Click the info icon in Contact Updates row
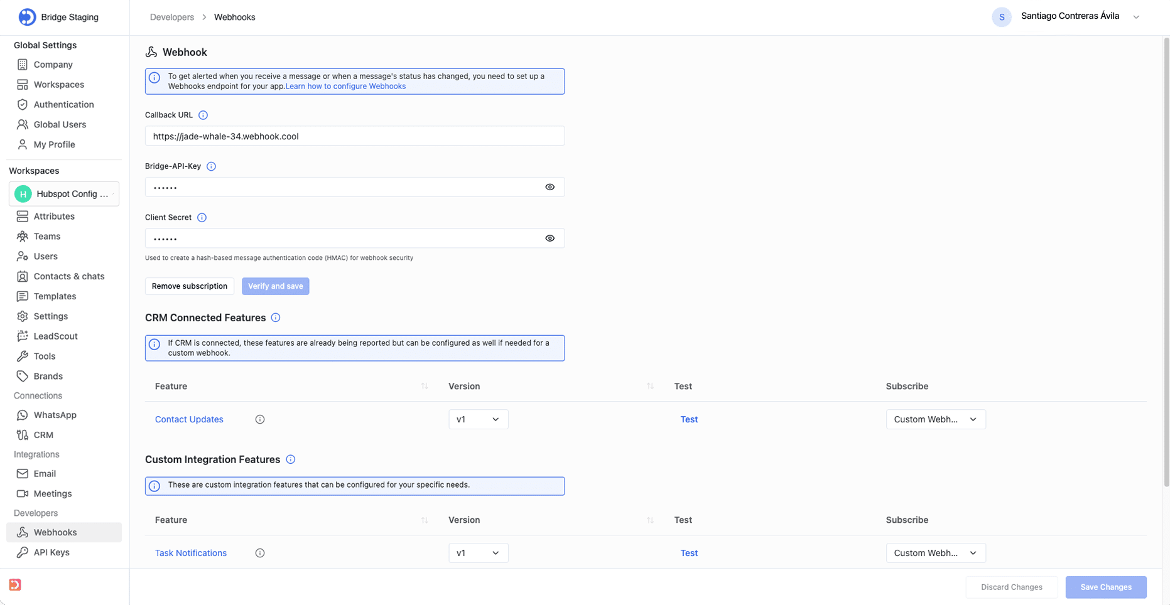 coord(260,419)
